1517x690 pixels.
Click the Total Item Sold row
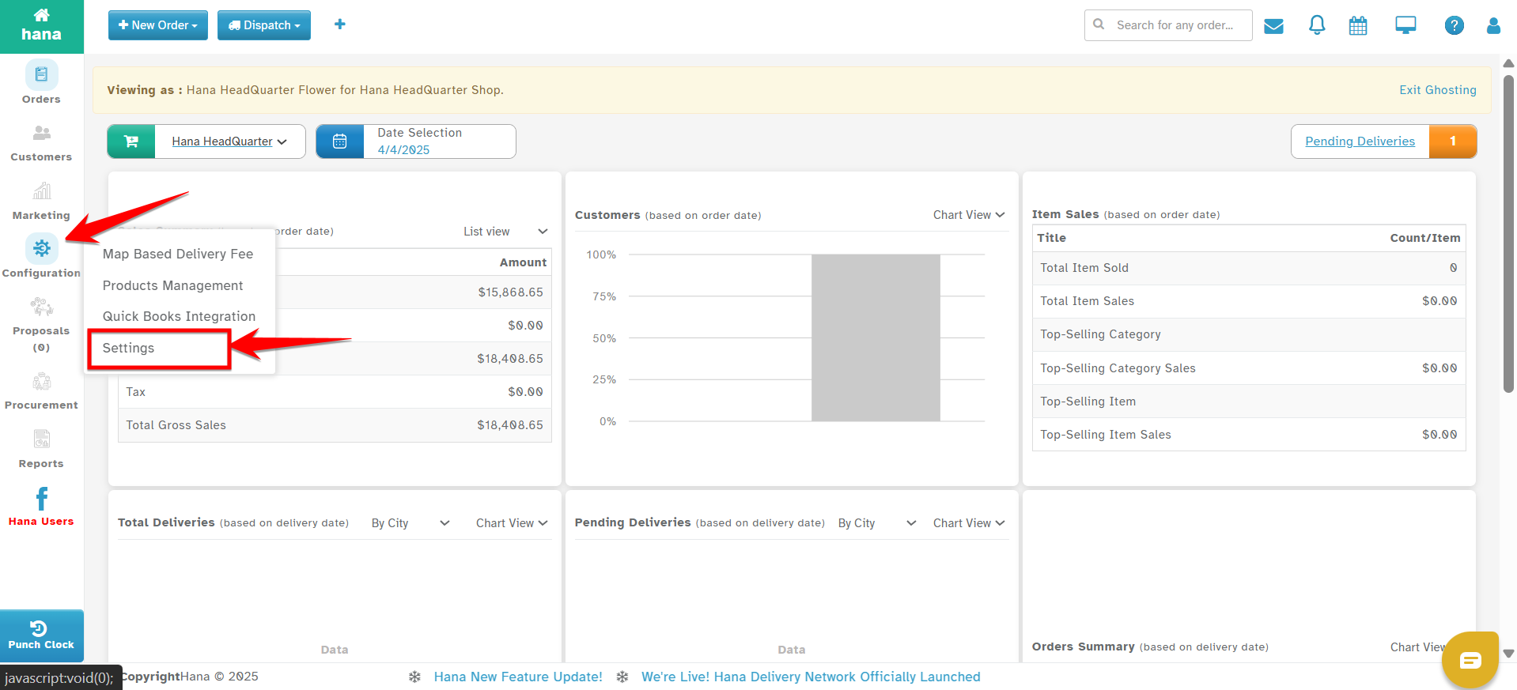point(1249,268)
